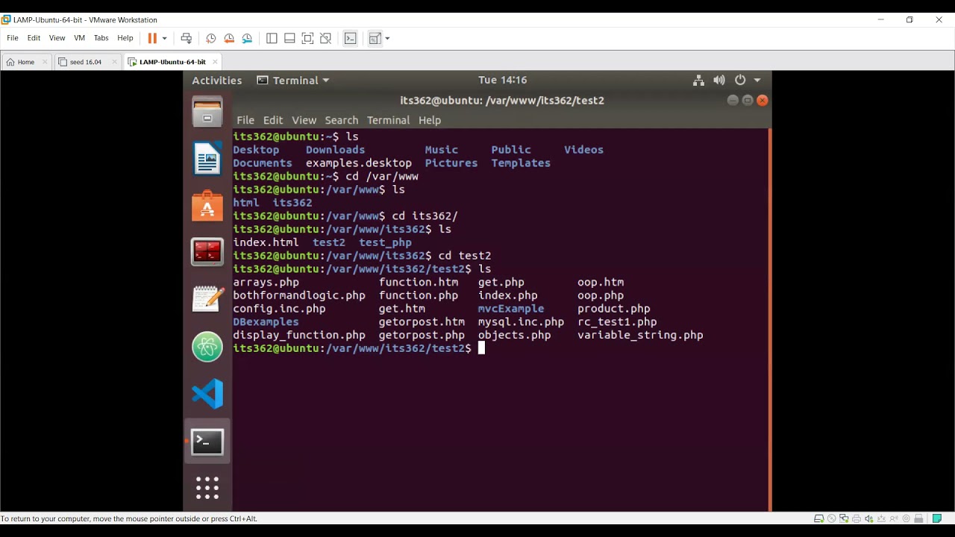Click the sound card status icon
Screen dimensions: 955x537
click(x=869, y=518)
